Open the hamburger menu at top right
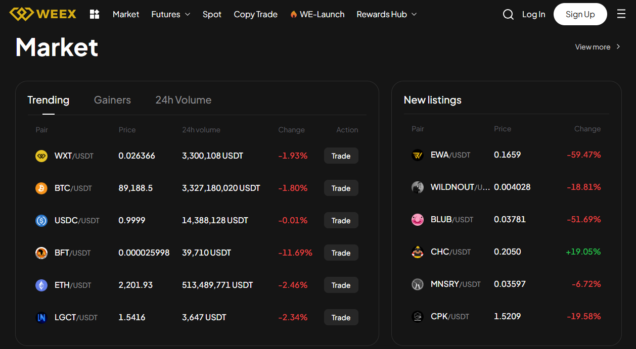This screenshot has height=349, width=636. 621,14
